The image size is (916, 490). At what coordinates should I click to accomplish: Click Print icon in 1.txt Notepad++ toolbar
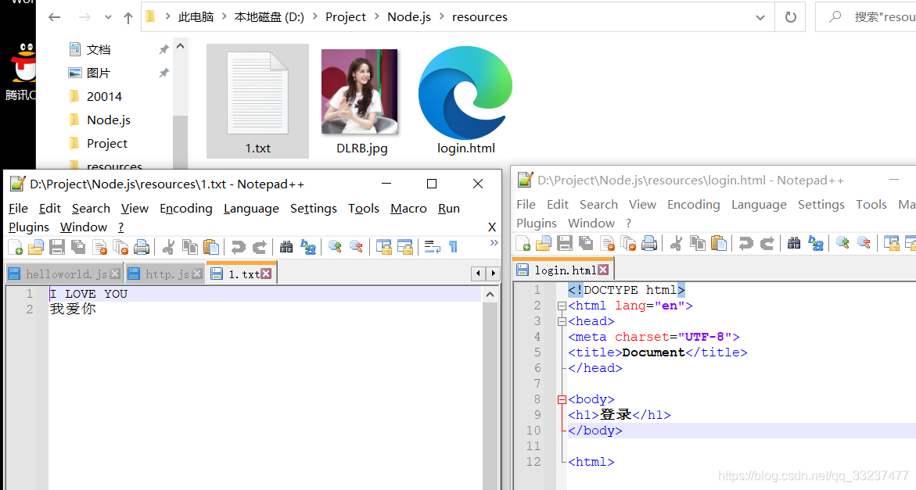pos(142,247)
